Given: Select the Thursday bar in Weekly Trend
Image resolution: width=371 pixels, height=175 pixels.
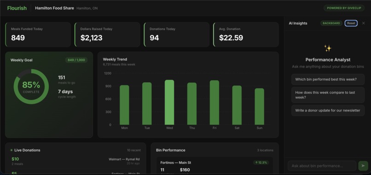Looking at the screenshot, I should click(192, 104).
